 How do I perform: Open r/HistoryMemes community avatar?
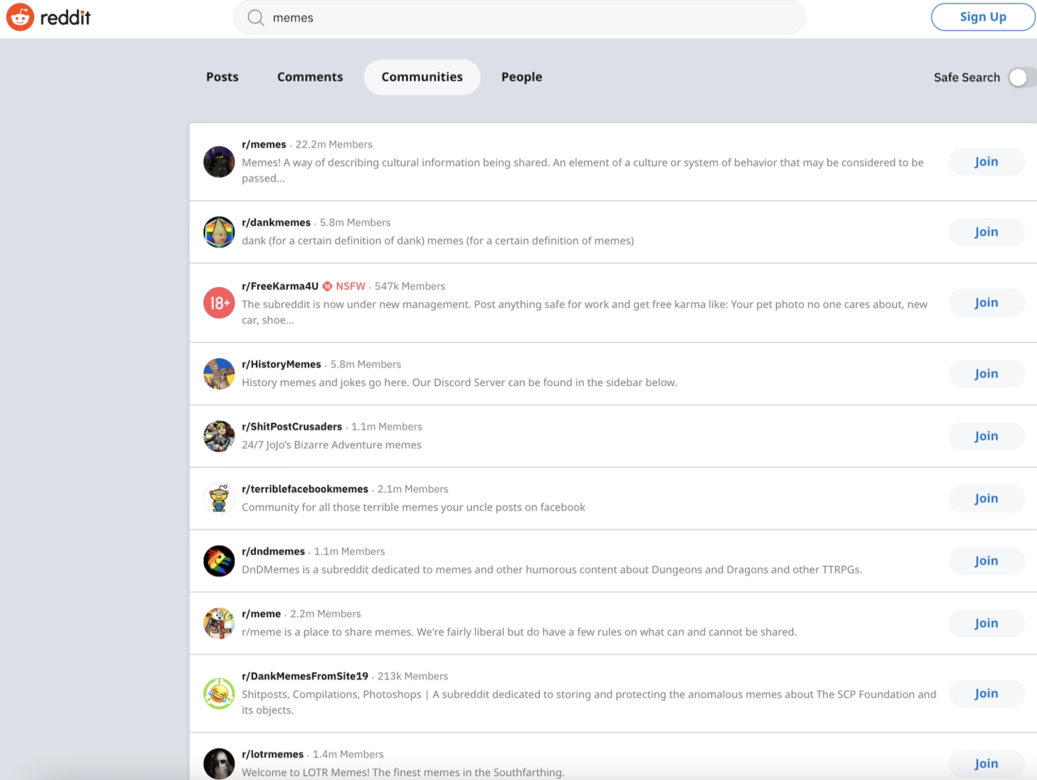(x=219, y=373)
